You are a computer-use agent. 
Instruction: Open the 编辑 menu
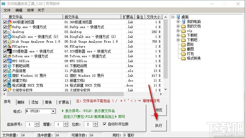[19, 10]
